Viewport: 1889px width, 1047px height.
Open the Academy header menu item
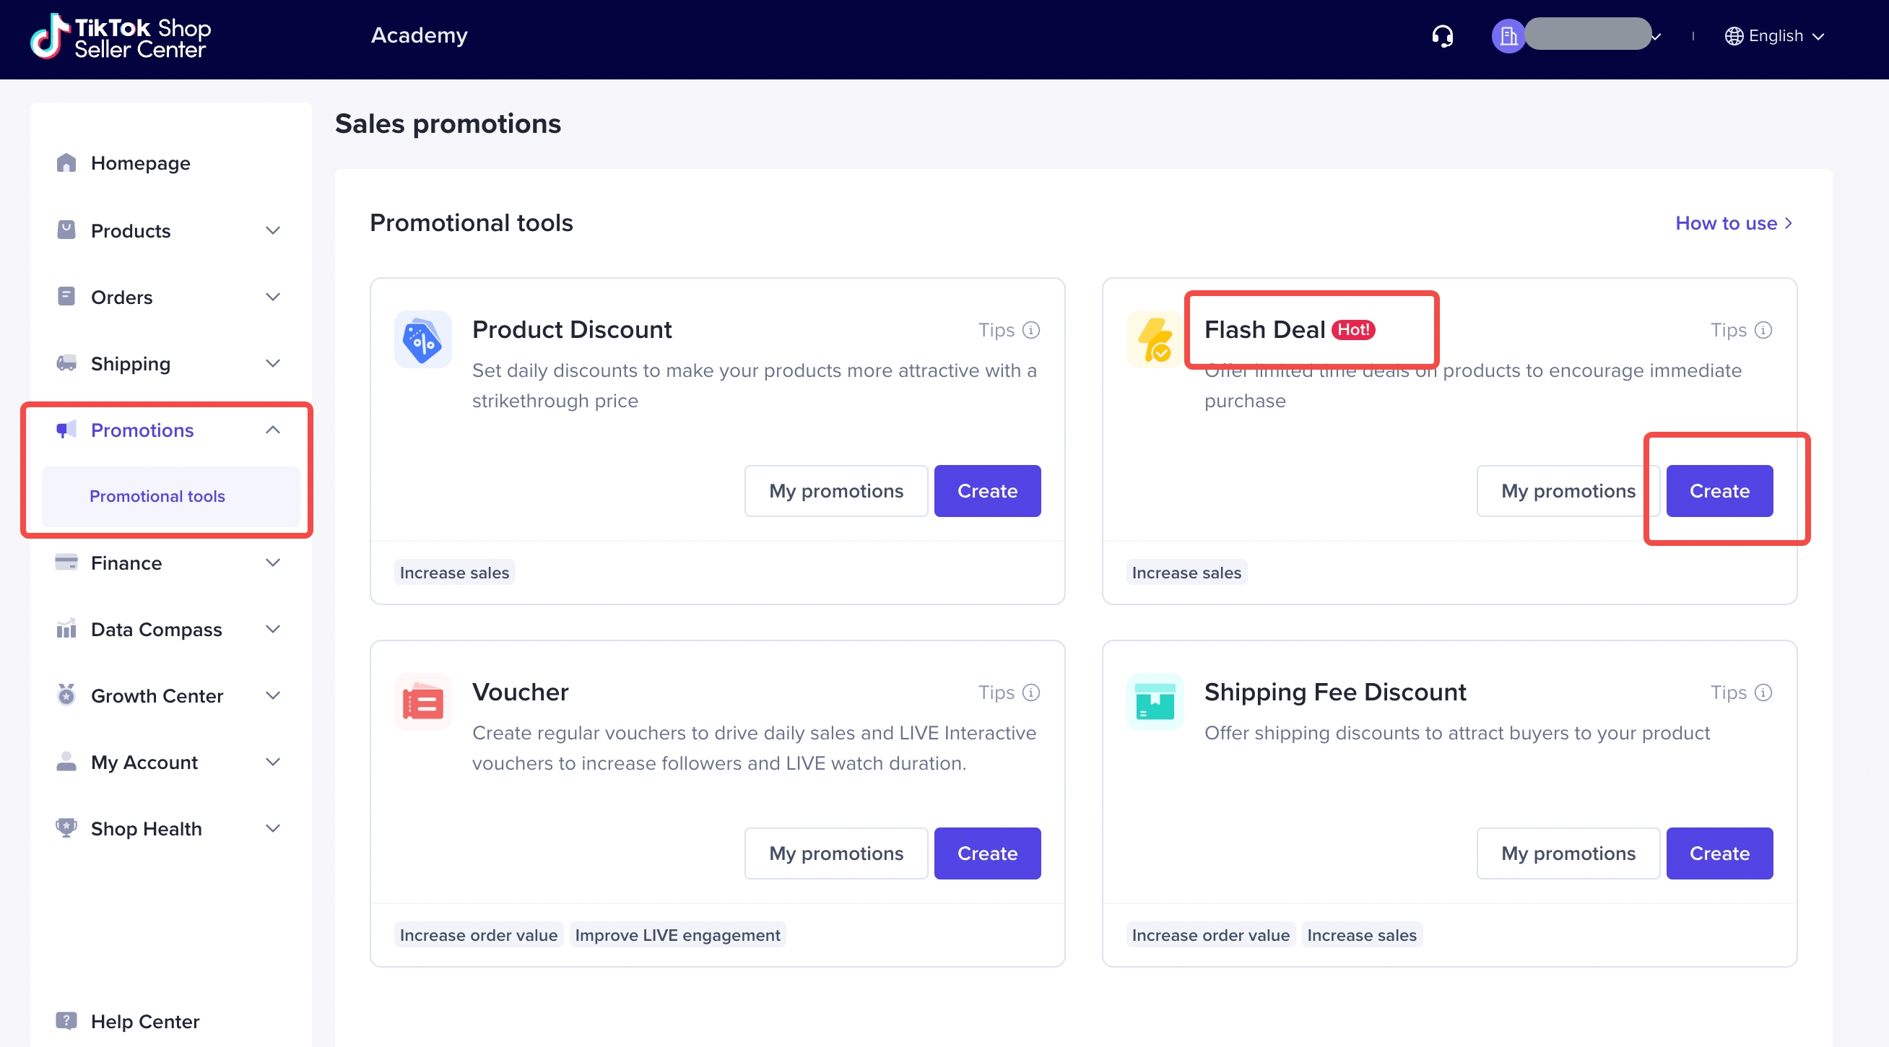pos(419,35)
